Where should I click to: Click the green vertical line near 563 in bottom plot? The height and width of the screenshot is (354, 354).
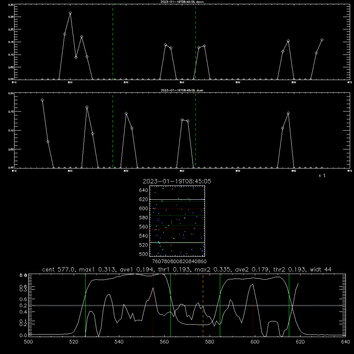171,305
